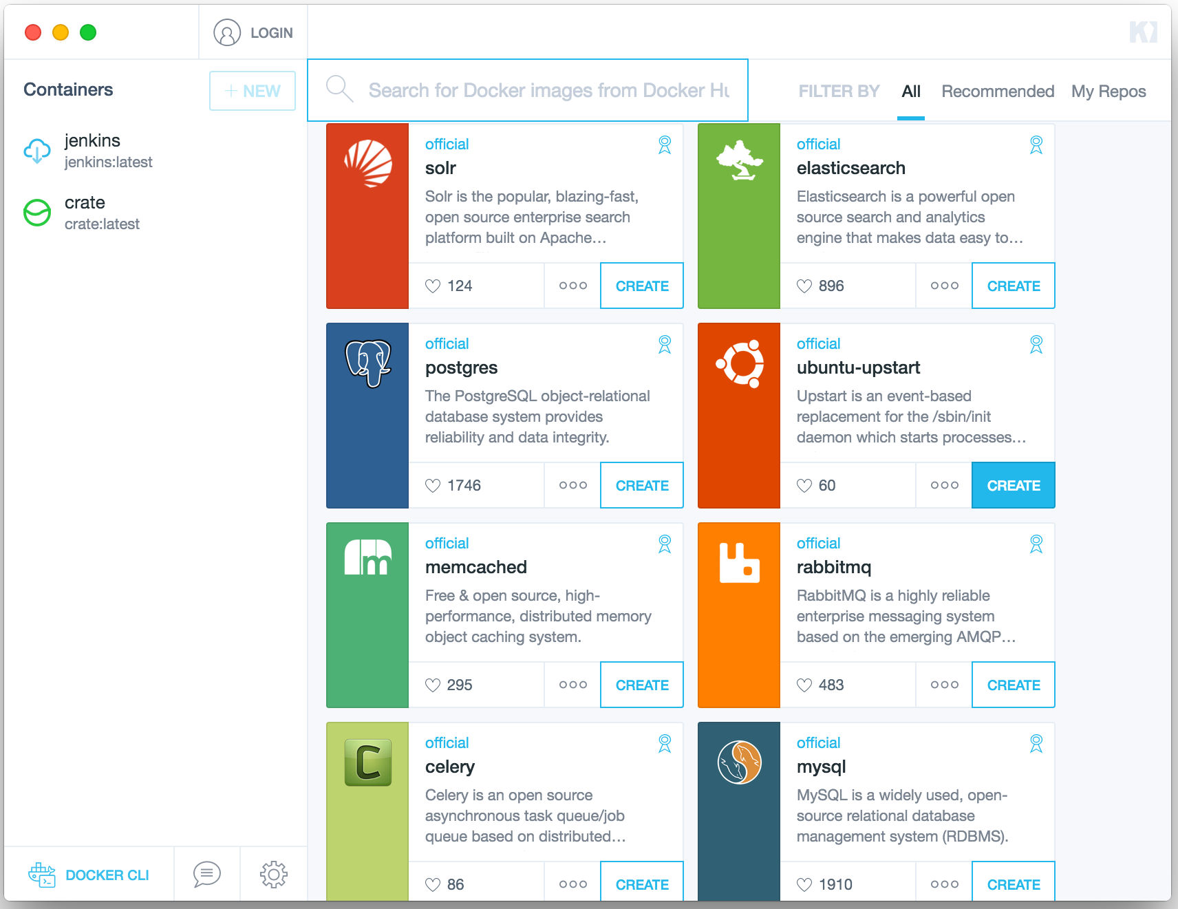The width and height of the screenshot is (1178, 909).
Task: Open preferences via the gear icon
Action: 274,875
